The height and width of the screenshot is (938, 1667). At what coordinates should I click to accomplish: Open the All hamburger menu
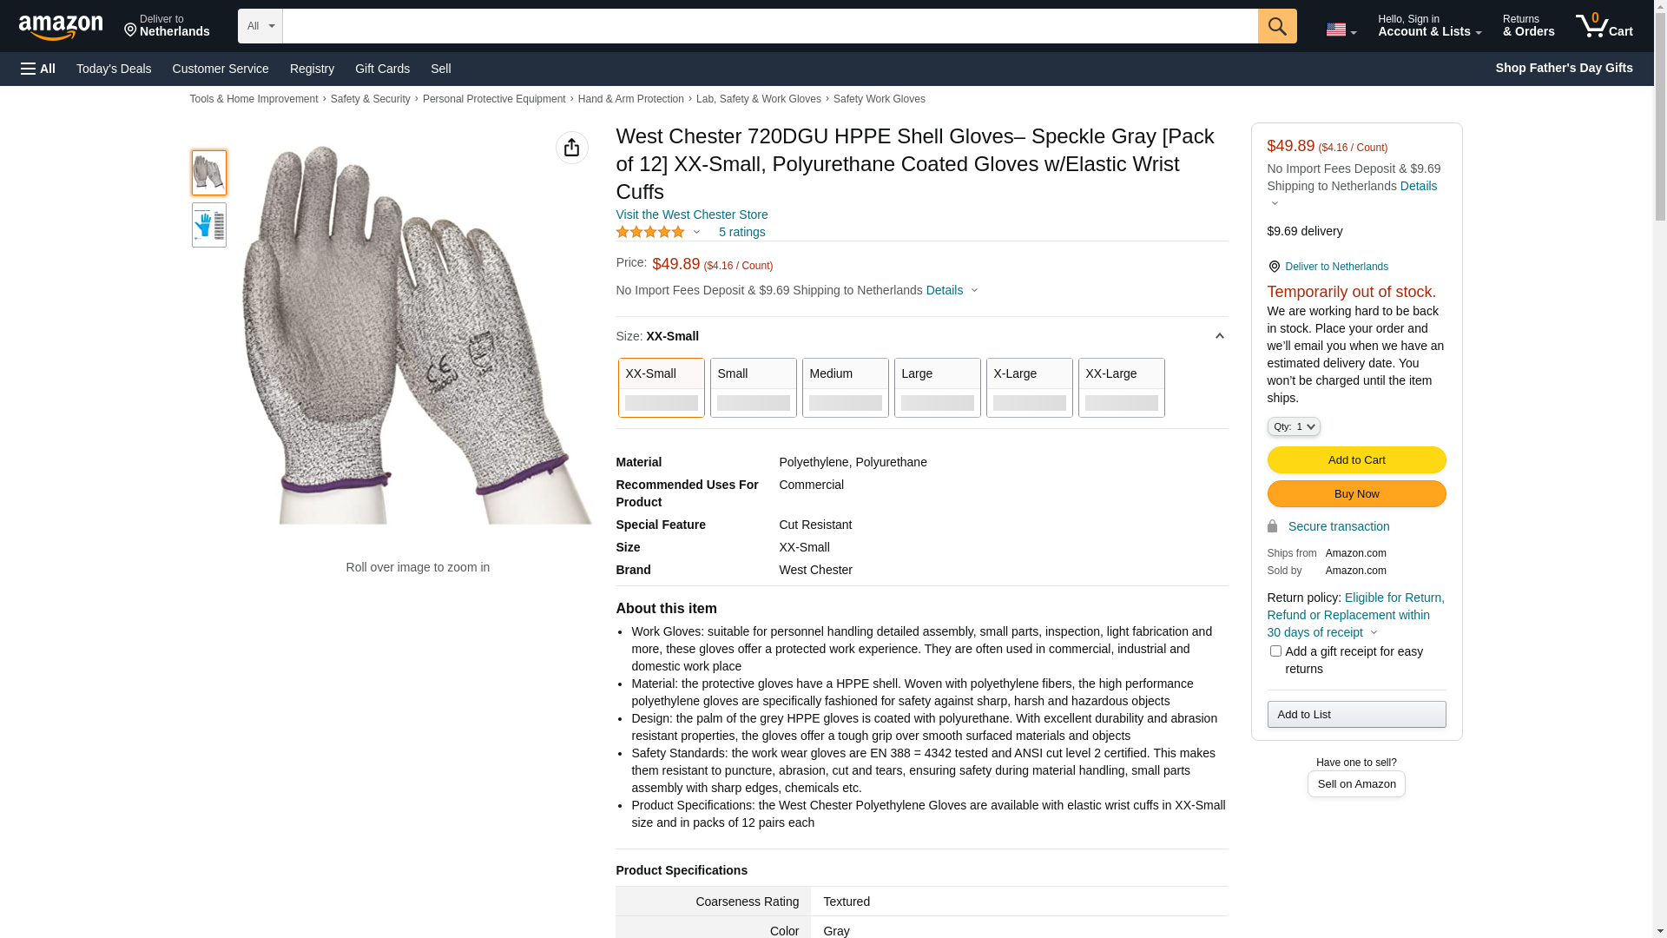(38, 69)
